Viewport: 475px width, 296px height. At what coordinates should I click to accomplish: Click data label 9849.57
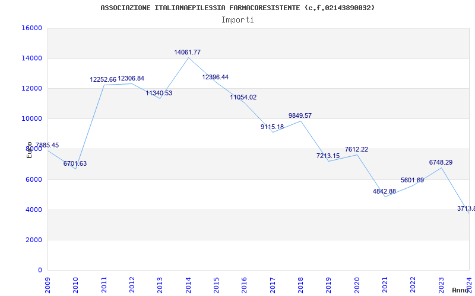pyautogui.click(x=300, y=115)
